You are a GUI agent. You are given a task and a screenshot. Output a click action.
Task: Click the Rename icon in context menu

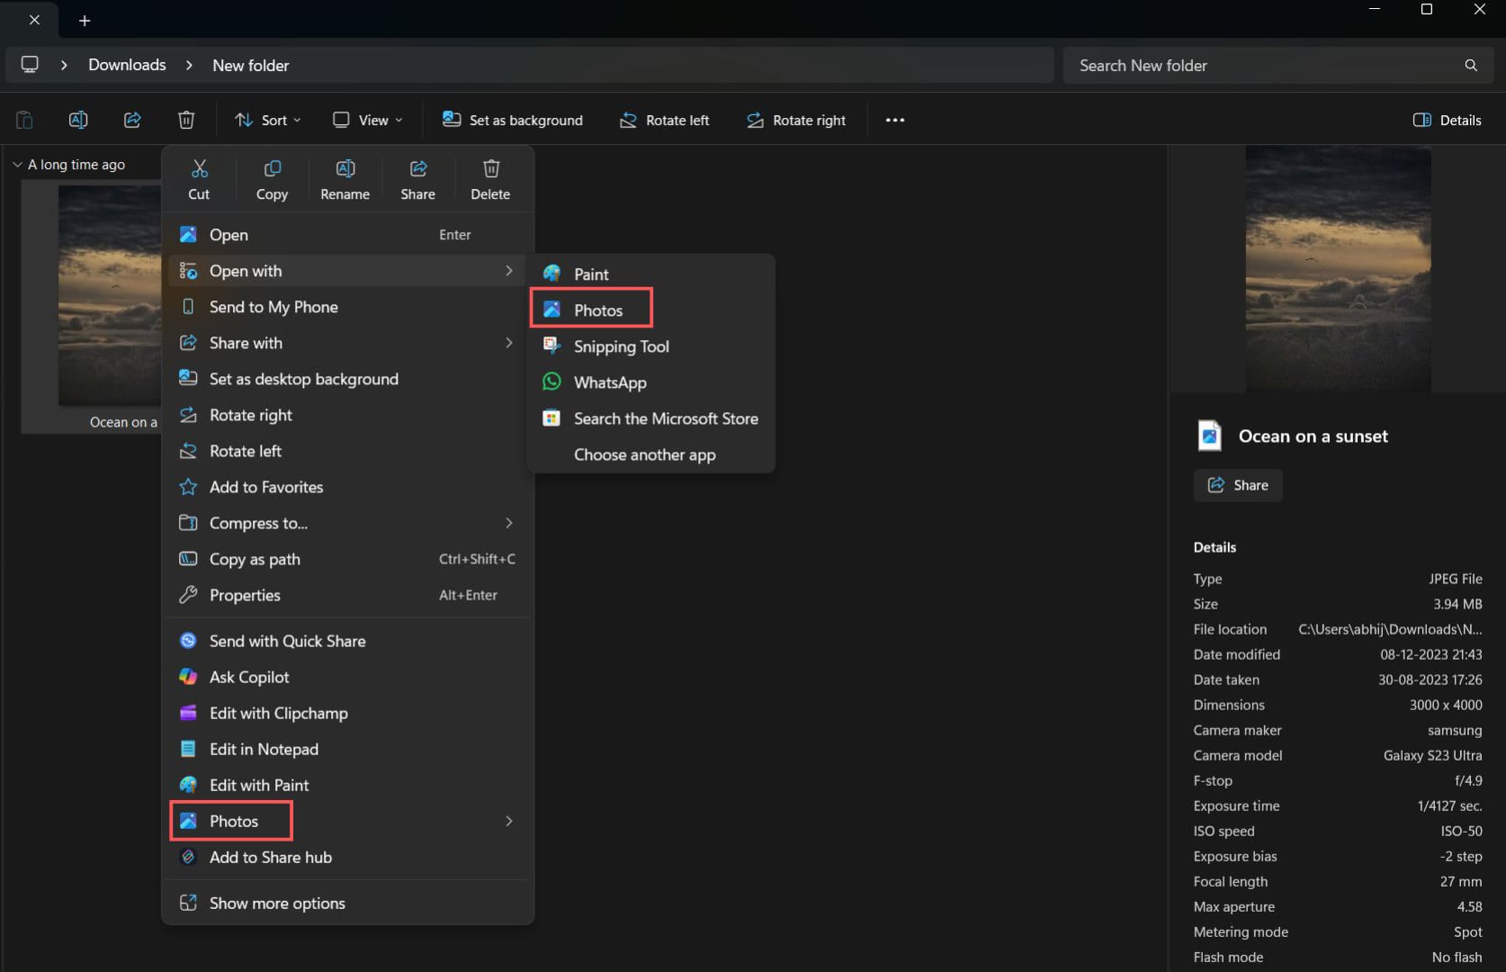[x=345, y=179]
